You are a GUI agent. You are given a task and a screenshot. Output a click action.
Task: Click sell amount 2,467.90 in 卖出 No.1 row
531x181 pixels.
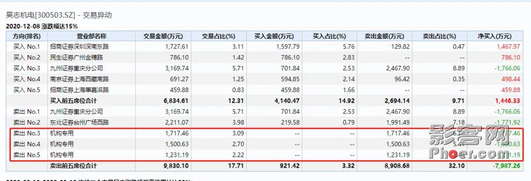[x=398, y=112]
